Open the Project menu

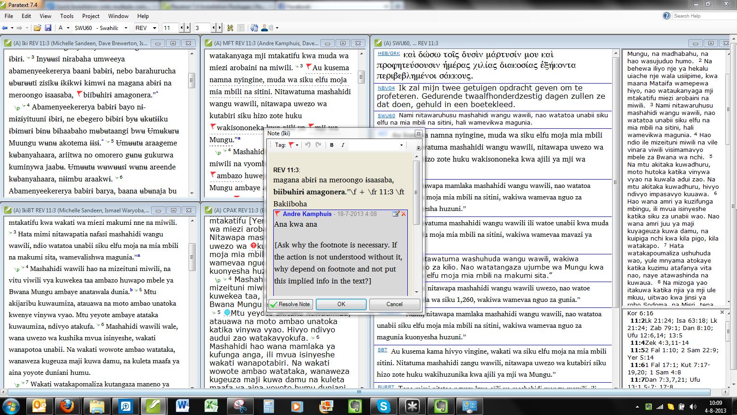(x=91, y=16)
